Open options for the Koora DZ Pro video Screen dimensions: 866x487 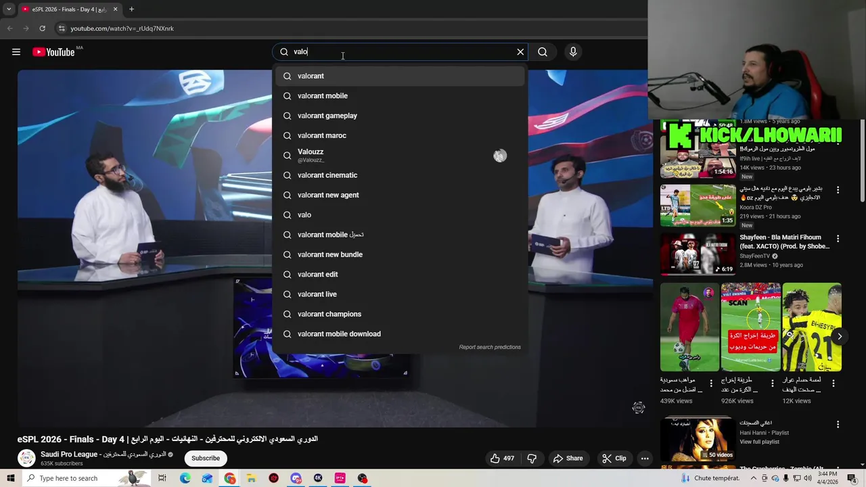pos(838,190)
